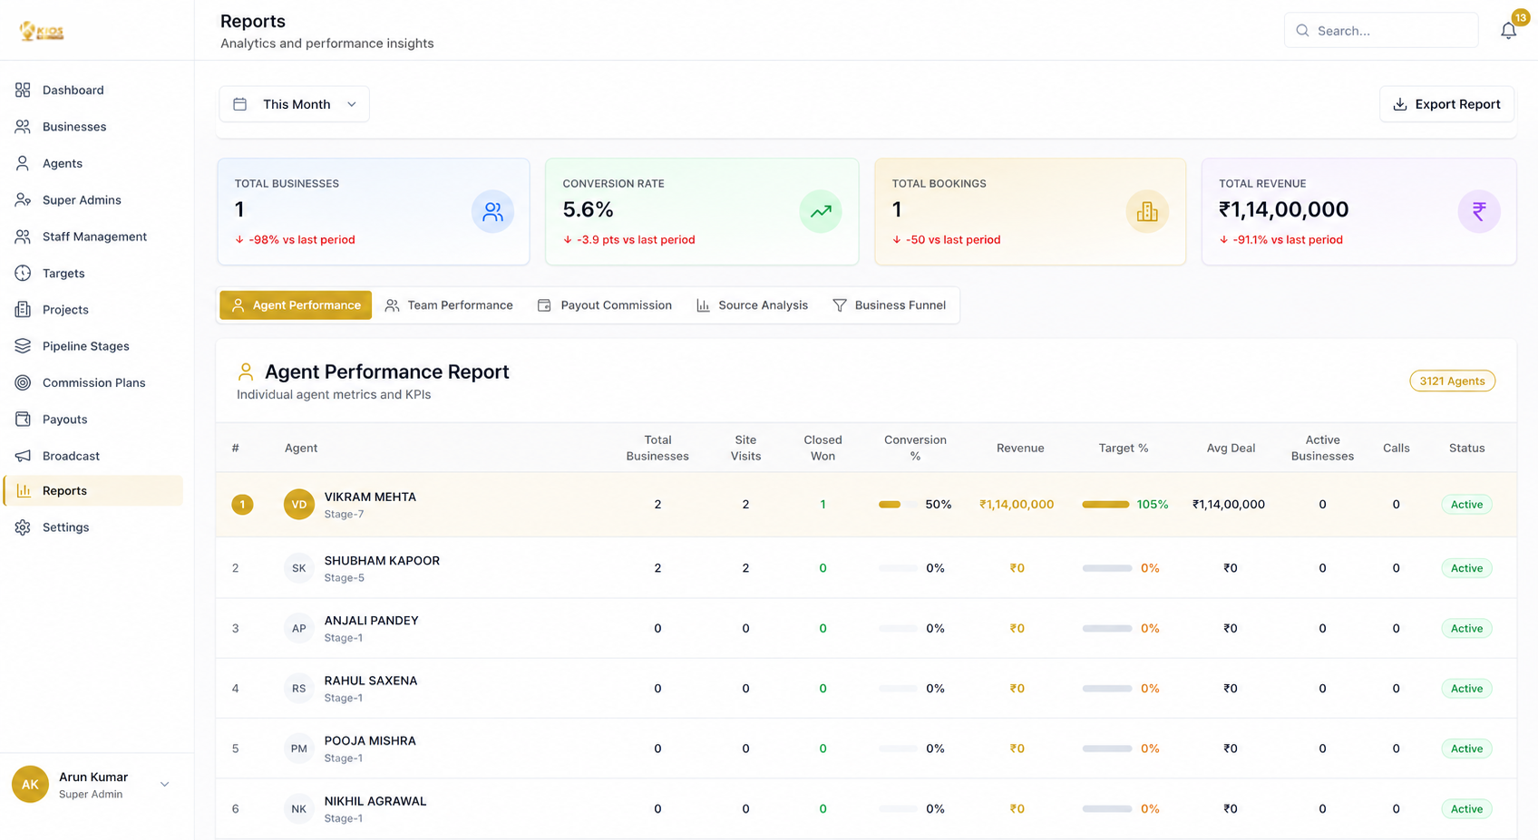Viewport: 1538px width, 840px height.
Task: Click the Avg Deal column header
Action: (x=1231, y=448)
